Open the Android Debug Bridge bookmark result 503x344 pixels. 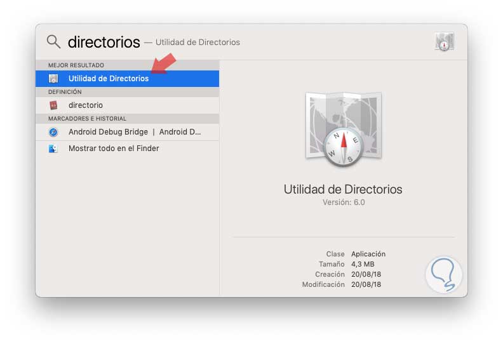pos(134,132)
